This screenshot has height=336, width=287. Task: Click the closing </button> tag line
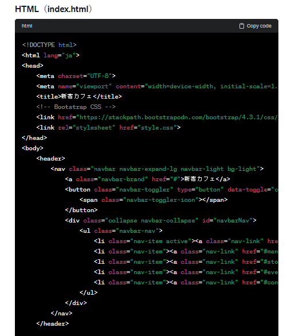coord(81,210)
